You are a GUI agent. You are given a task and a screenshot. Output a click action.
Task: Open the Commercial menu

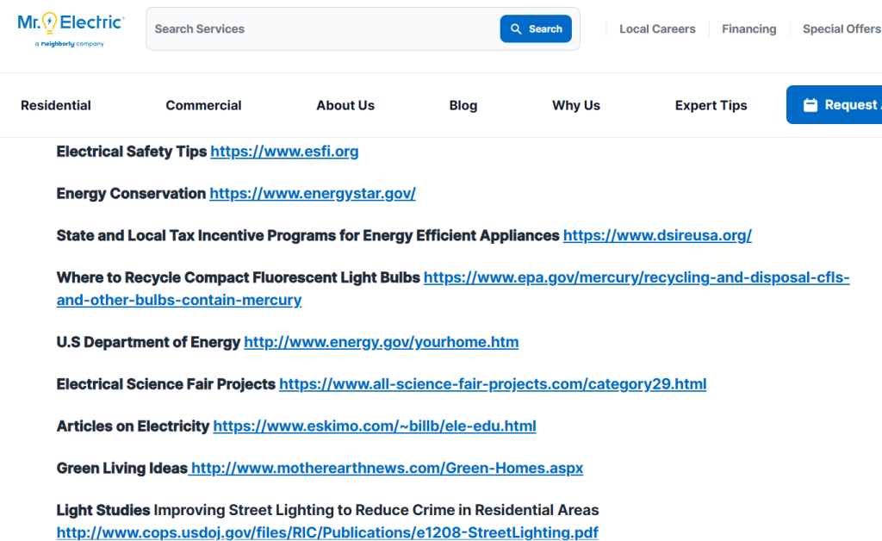point(203,104)
